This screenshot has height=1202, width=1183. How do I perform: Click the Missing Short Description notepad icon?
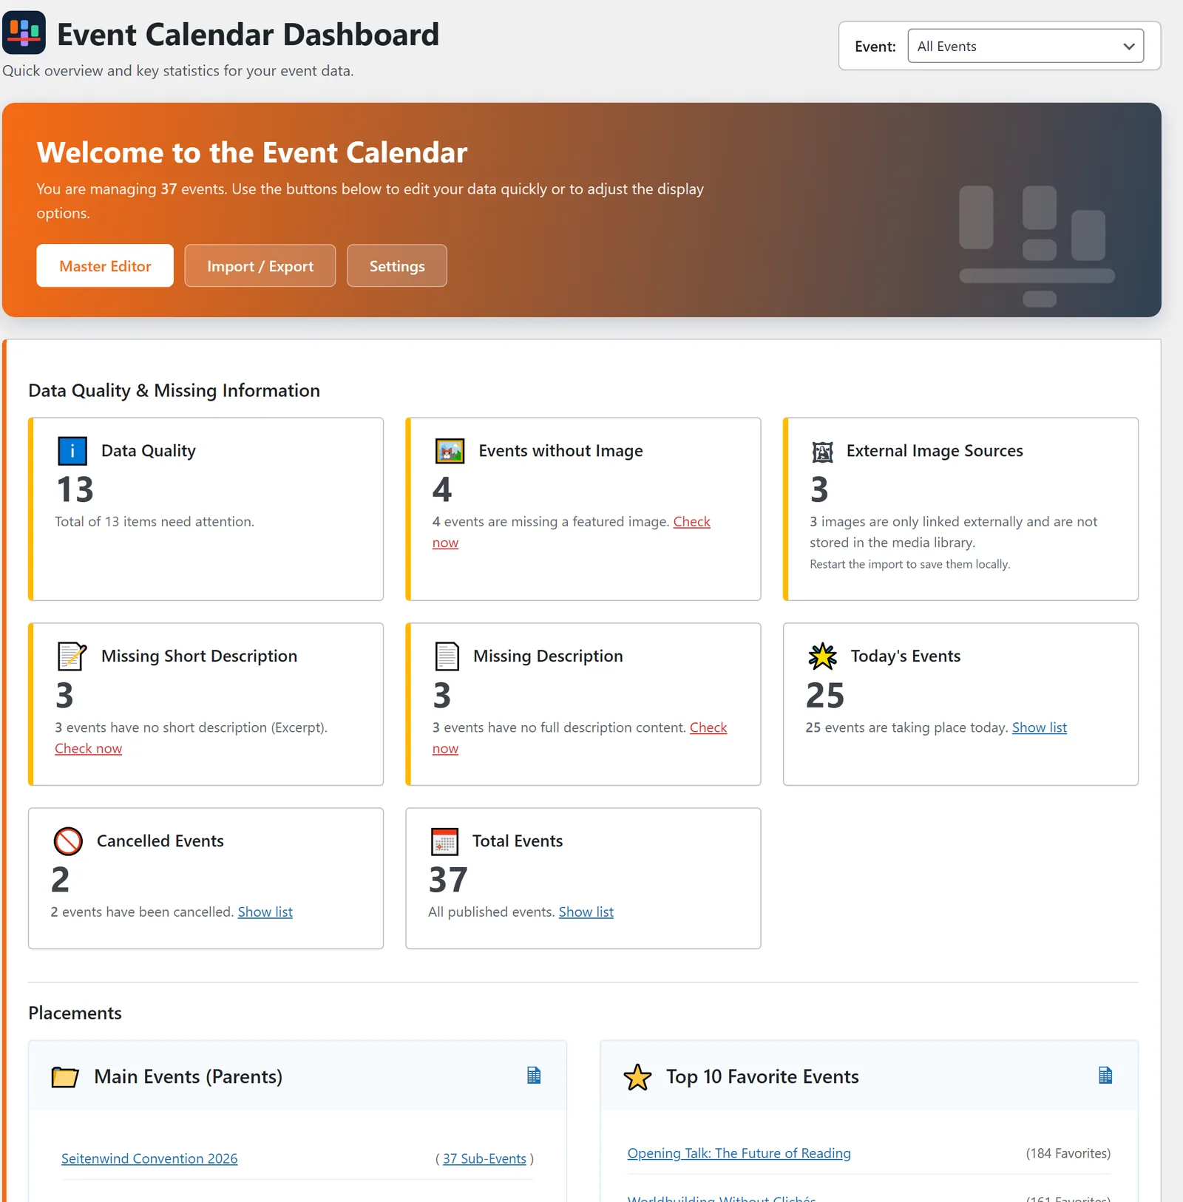72,656
